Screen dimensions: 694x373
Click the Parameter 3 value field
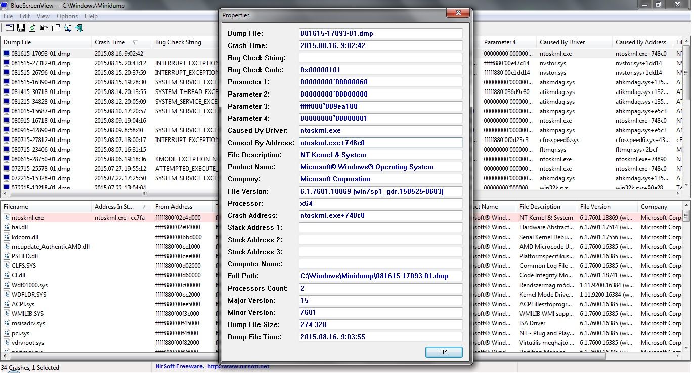(380, 106)
